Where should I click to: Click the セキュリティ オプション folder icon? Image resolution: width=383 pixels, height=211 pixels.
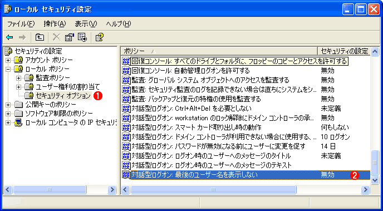click(29, 96)
